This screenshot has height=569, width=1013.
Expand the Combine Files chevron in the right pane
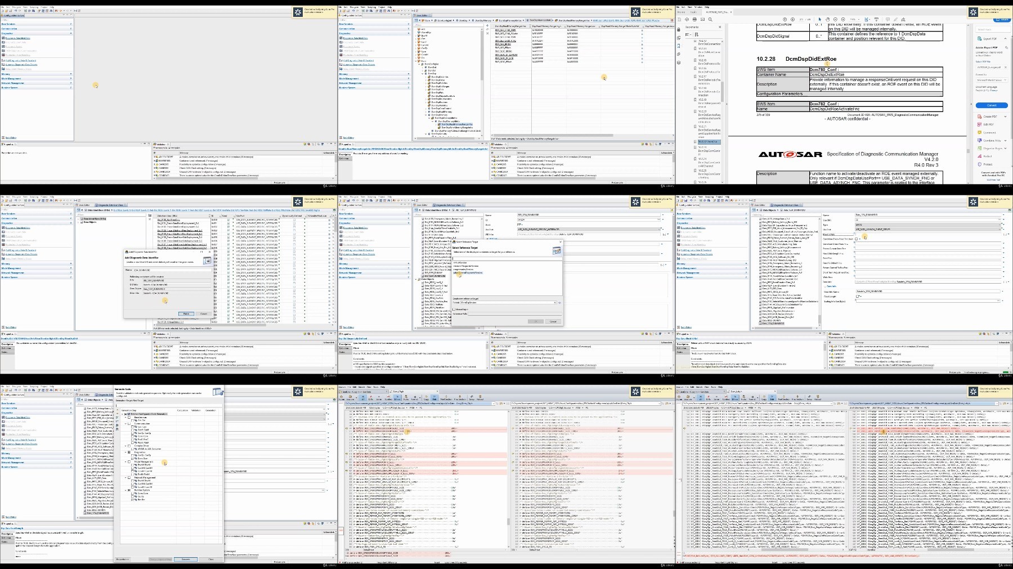(x=1005, y=141)
